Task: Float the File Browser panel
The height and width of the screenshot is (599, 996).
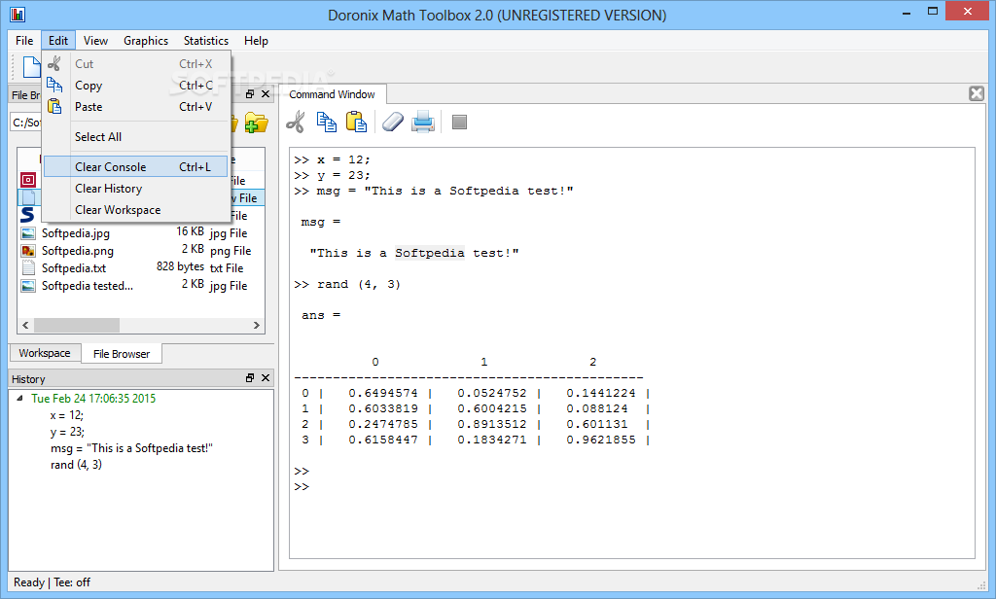Action: [x=250, y=94]
